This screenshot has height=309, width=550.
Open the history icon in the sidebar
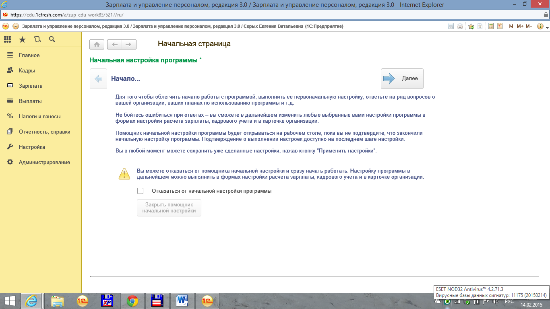(x=37, y=39)
